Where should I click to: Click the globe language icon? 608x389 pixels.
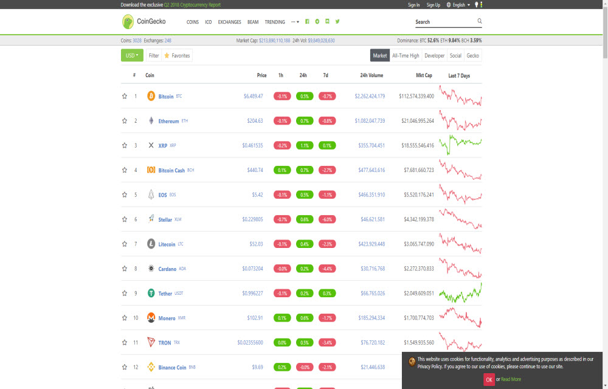coord(449,5)
